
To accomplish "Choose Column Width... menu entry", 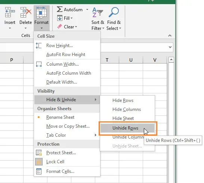I will pos(67,64).
